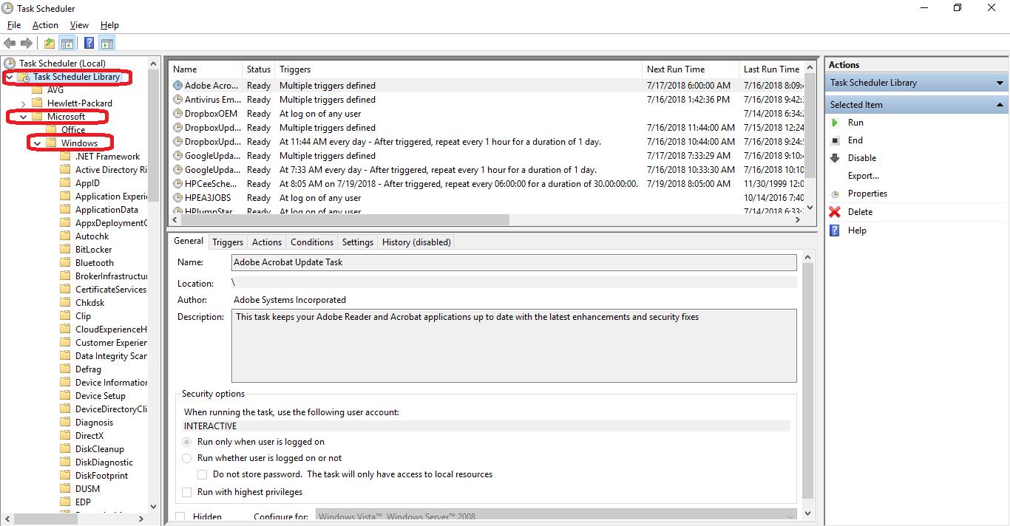Click the task Name field 'Adobe Acrobat Update Task'

[514, 262]
